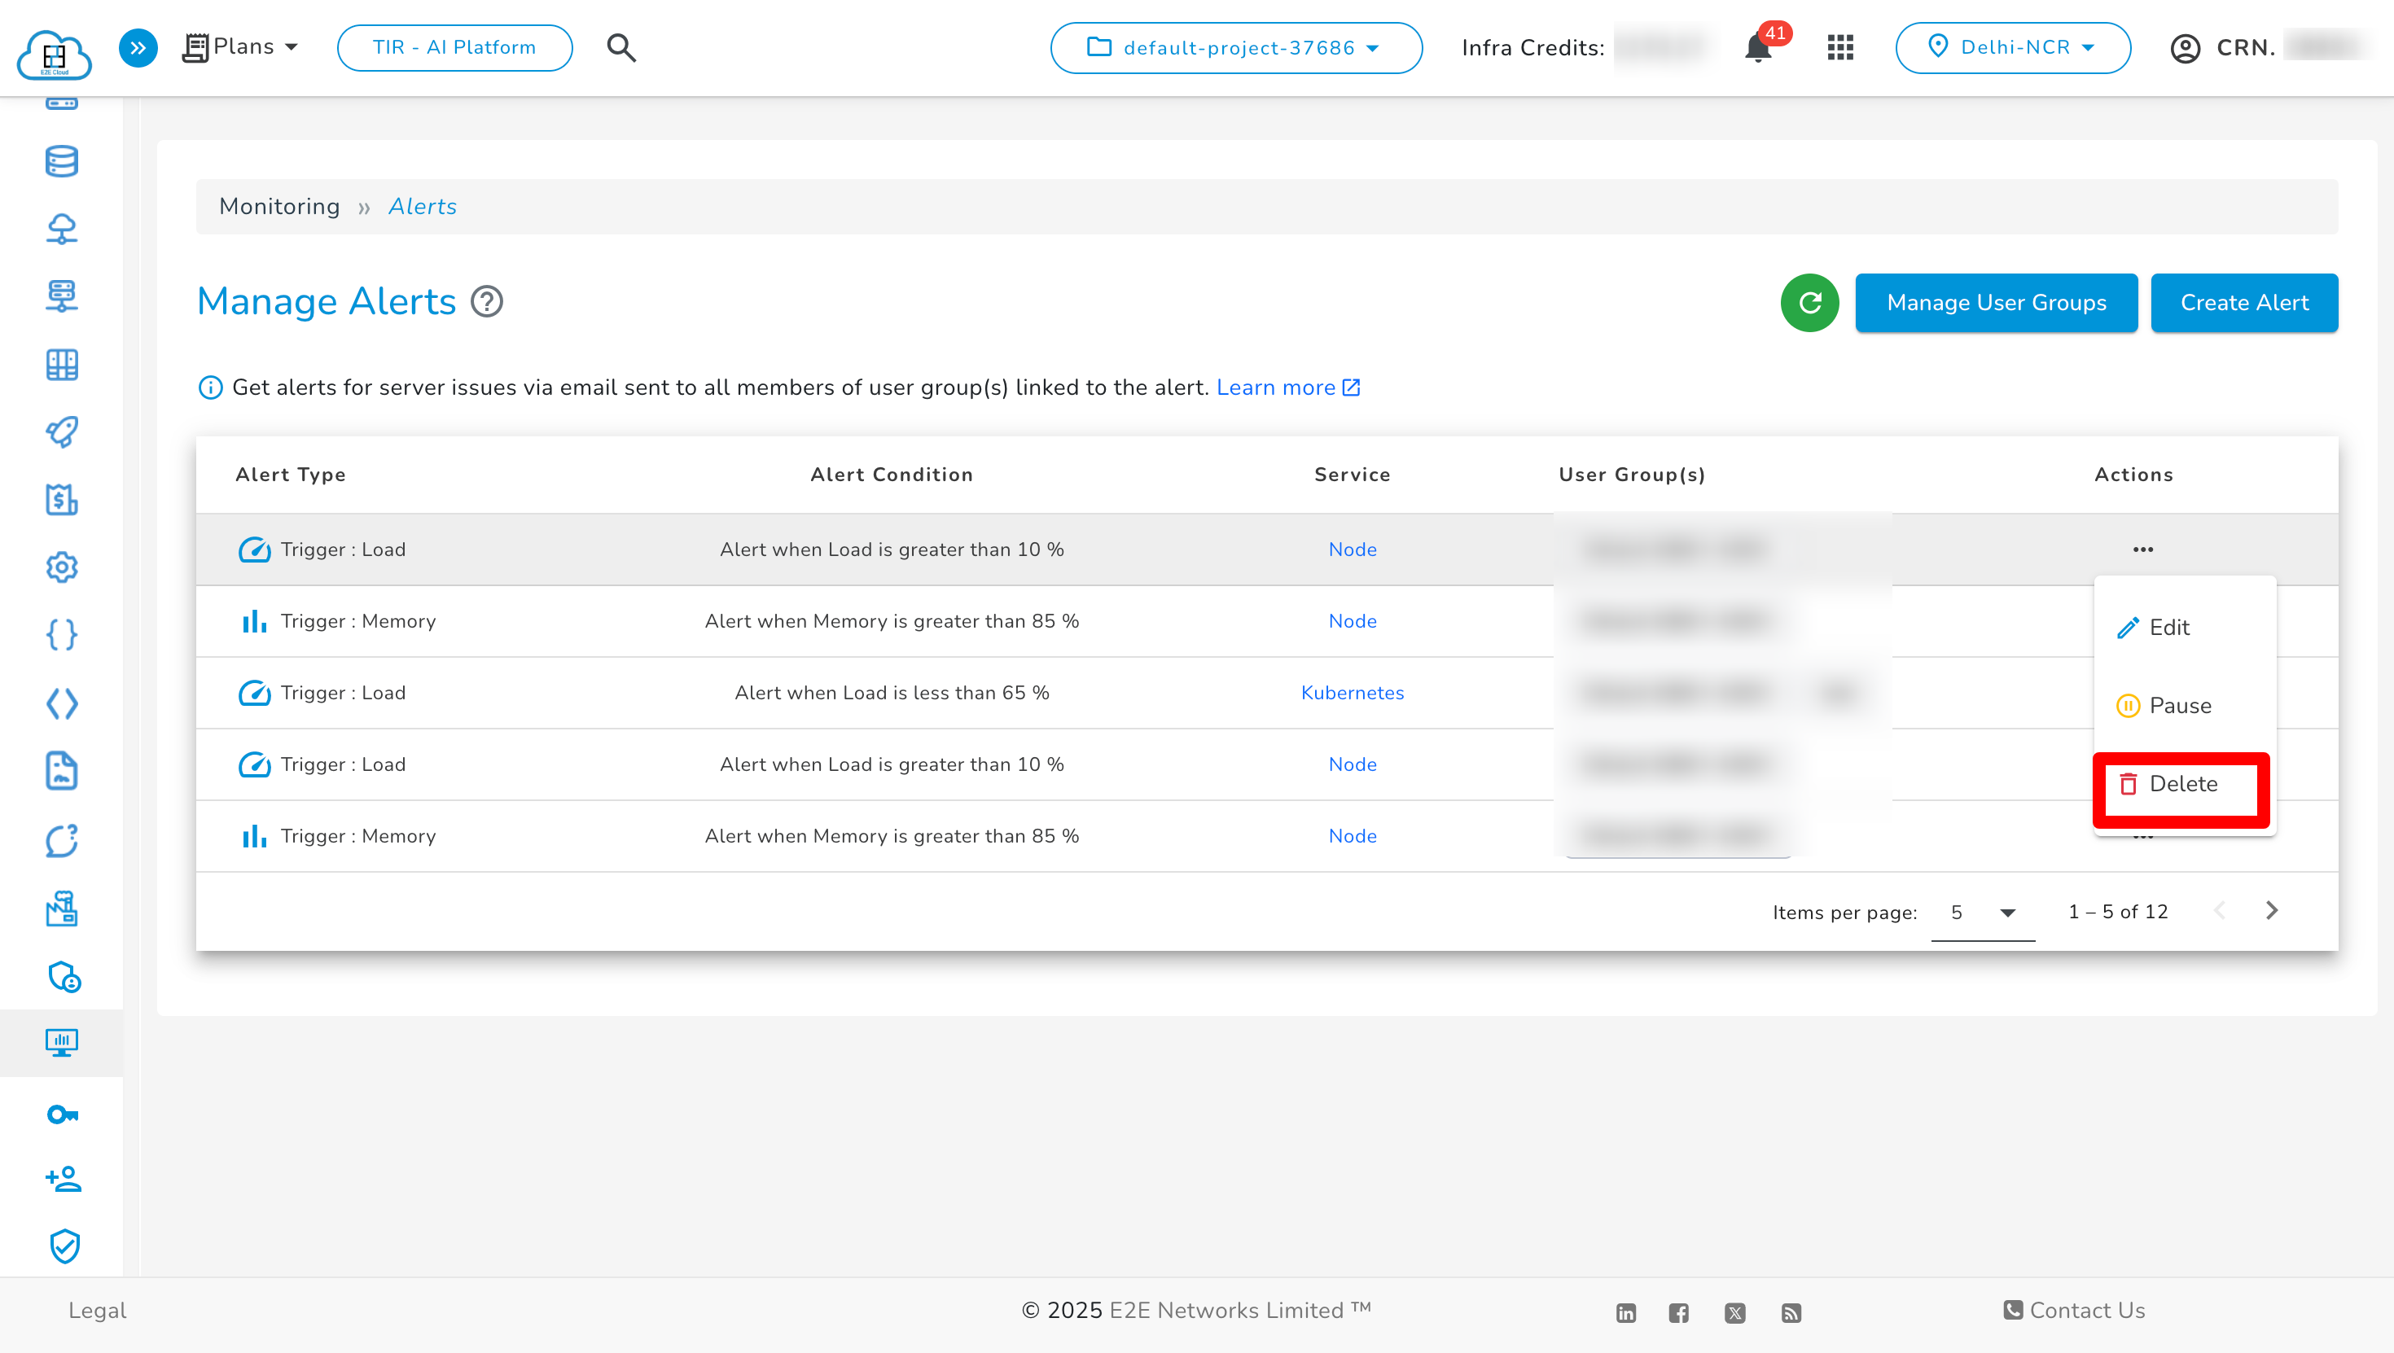Click the help icon beside Manage Alerts

coord(487,302)
